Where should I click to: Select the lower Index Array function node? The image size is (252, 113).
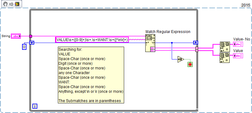pos(225,58)
